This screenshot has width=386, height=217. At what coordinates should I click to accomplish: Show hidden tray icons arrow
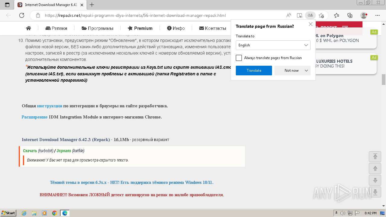pyautogui.click(x=337, y=213)
